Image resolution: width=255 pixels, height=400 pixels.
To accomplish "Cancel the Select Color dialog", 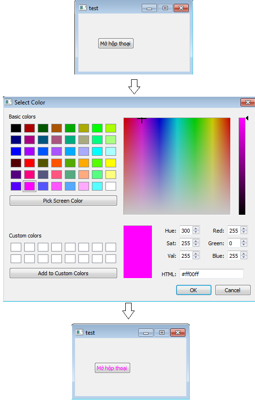I will point(233,290).
